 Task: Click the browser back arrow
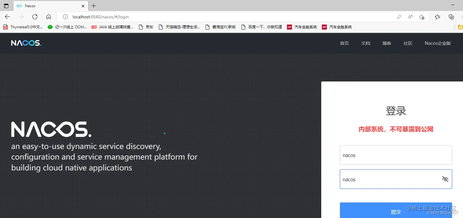click(x=7, y=17)
